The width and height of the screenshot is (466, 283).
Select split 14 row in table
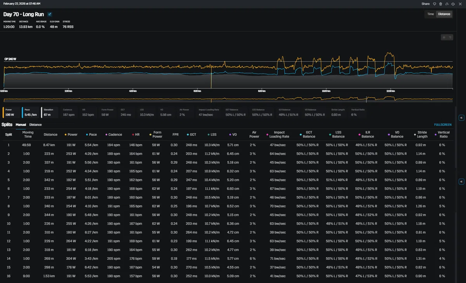(228, 259)
